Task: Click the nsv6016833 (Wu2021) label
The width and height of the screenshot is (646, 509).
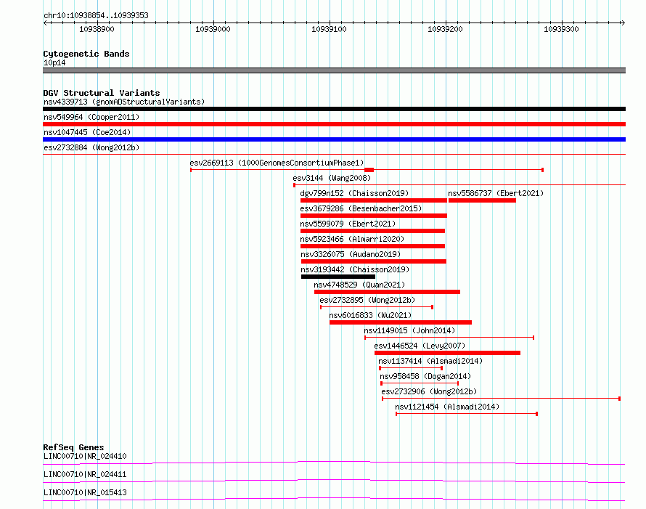Action: (x=370, y=315)
